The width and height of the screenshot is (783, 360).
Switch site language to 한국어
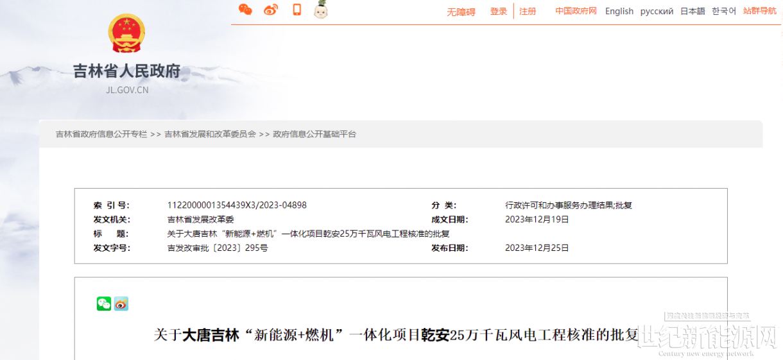point(724,11)
